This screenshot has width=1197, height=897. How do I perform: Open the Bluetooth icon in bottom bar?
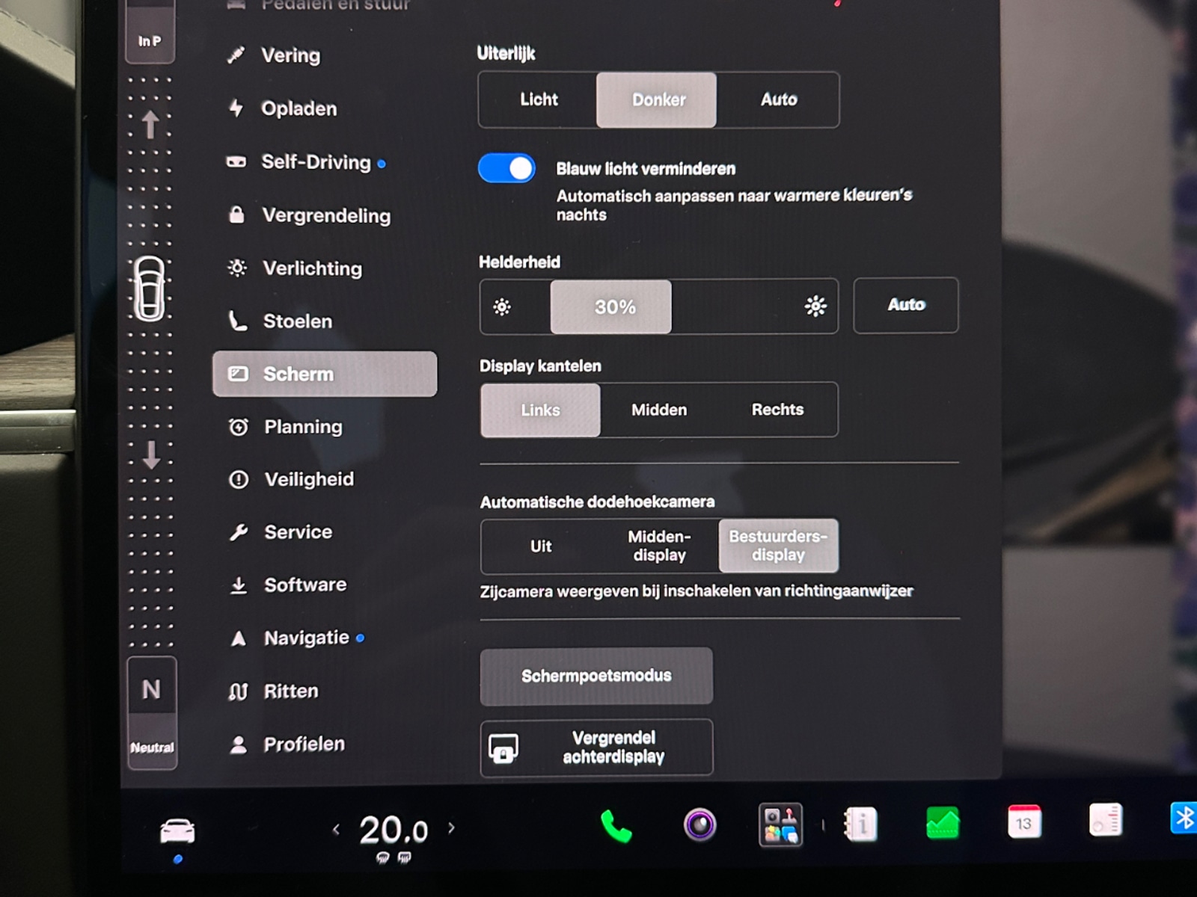[1184, 819]
